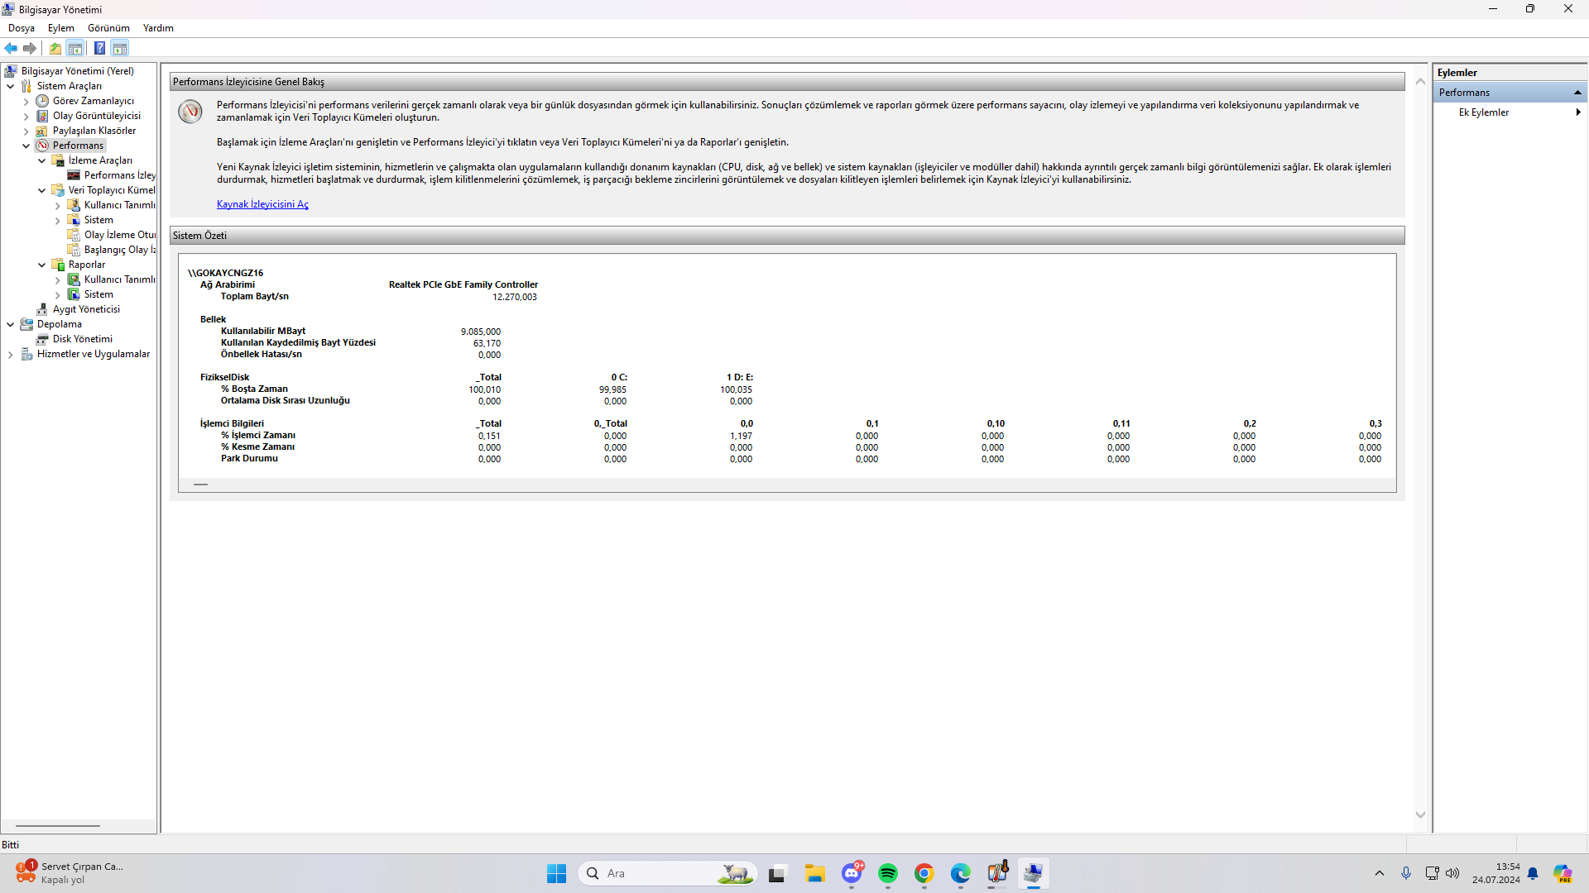Select Görev Zamanlayıcı in the tree
The image size is (1589, 893).
pos(93,101)
